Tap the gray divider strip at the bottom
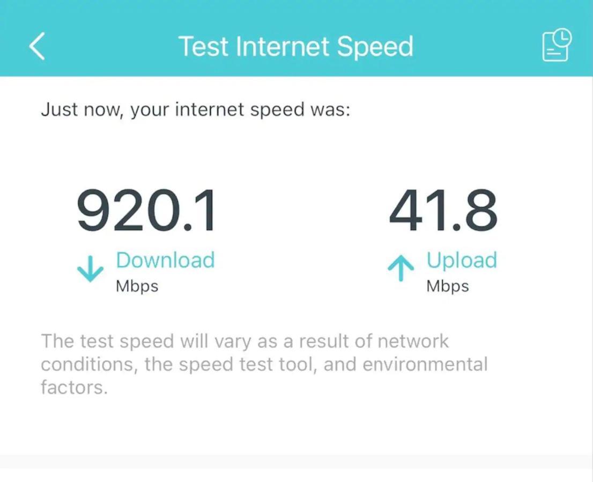 296,462
